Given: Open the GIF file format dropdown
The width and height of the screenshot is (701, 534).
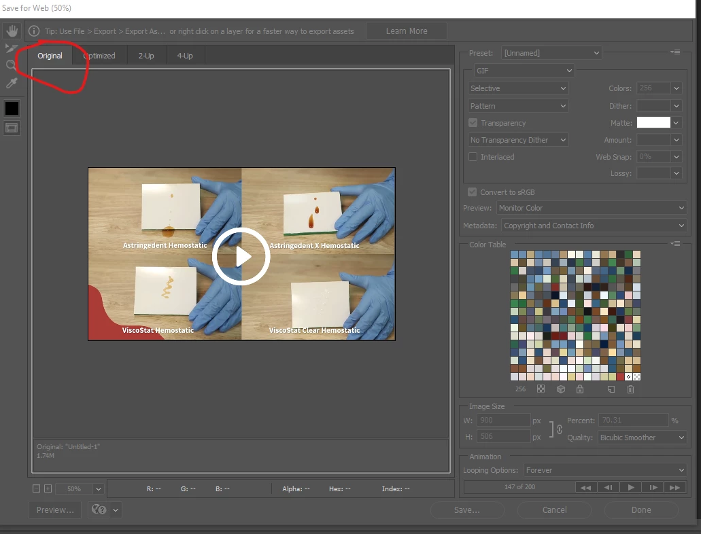Looking at the screenshot, I should tap(524, 71).
